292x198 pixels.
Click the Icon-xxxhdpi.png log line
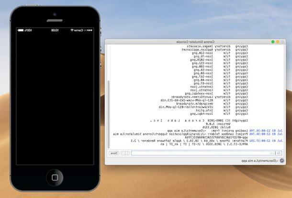point(216,94)
